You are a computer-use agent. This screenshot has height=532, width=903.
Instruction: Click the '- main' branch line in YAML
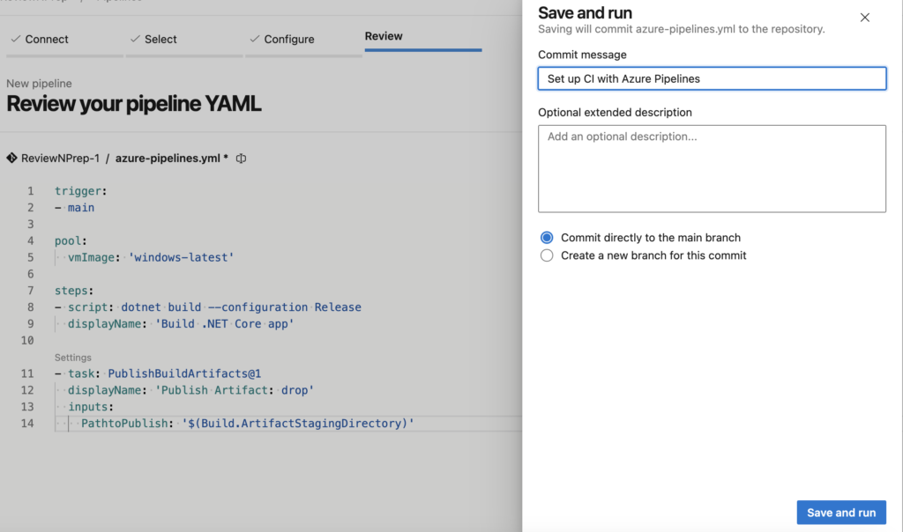75,208
